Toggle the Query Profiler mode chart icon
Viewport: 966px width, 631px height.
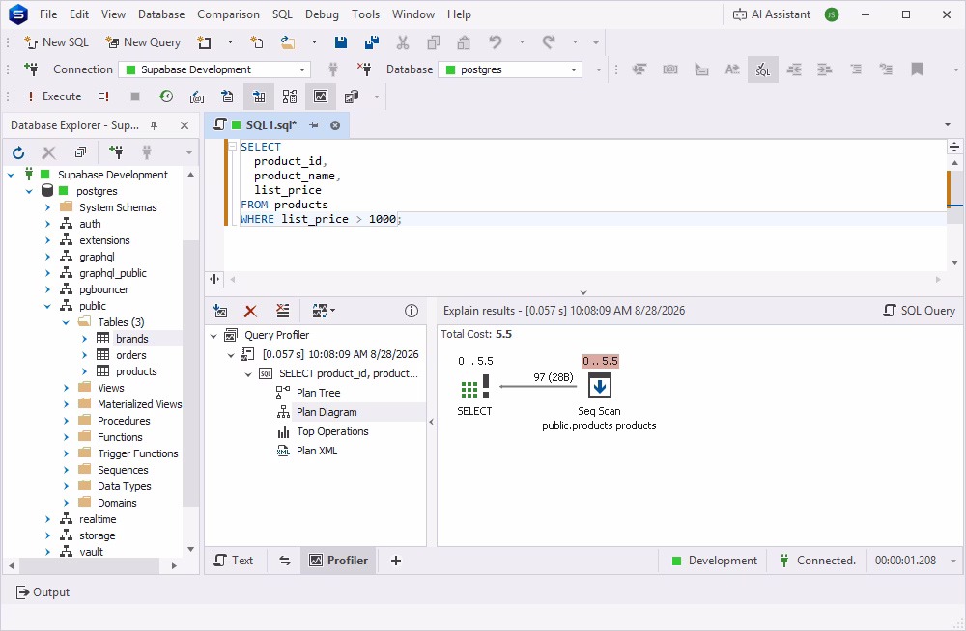coord(321,96)
